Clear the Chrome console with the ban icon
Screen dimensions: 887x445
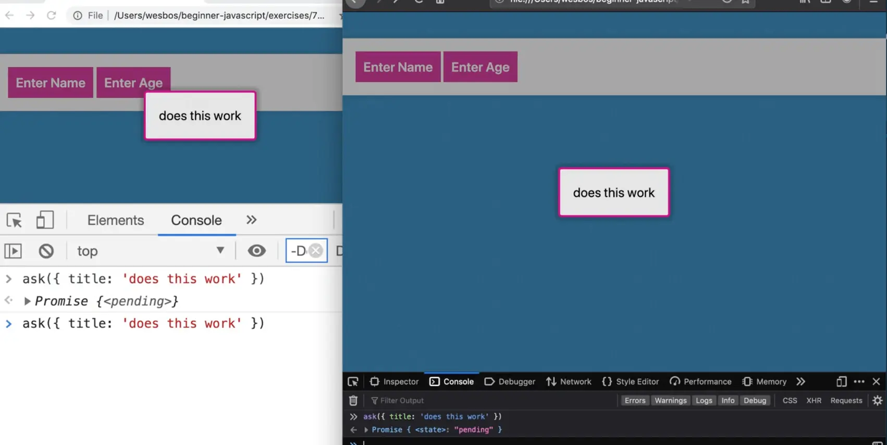(46, 251)
